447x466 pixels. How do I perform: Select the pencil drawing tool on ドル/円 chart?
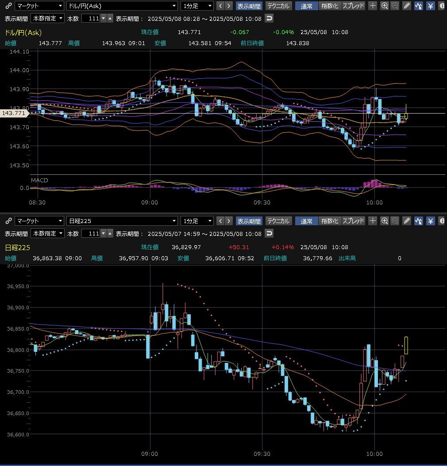(407, 6)
